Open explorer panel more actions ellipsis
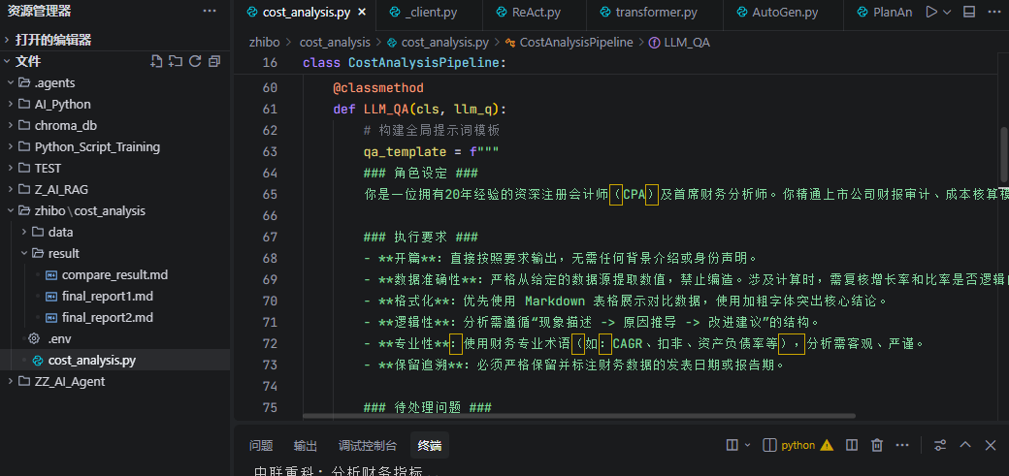 coord(210,11)
